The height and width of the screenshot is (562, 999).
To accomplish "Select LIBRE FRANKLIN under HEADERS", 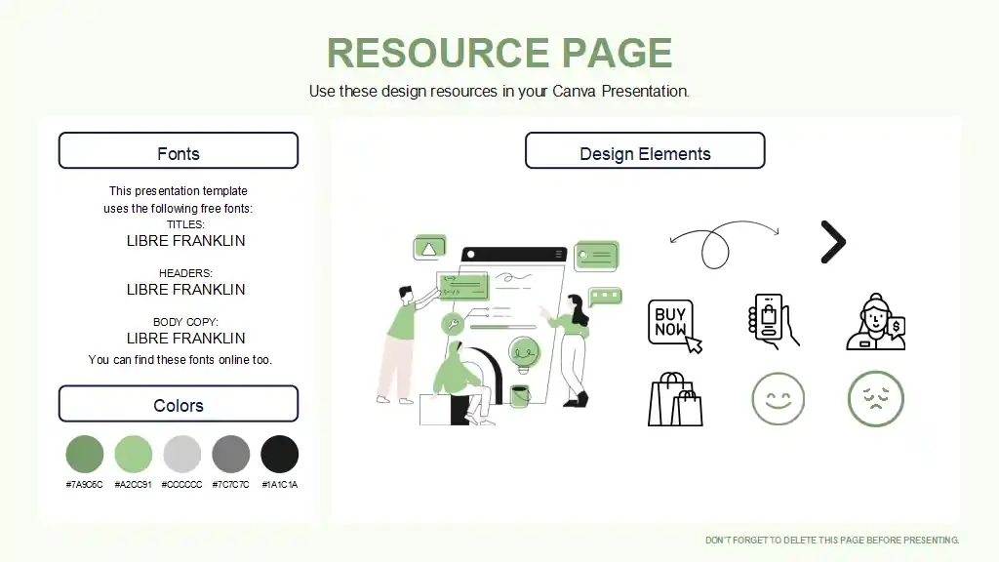I will [185, 289].
